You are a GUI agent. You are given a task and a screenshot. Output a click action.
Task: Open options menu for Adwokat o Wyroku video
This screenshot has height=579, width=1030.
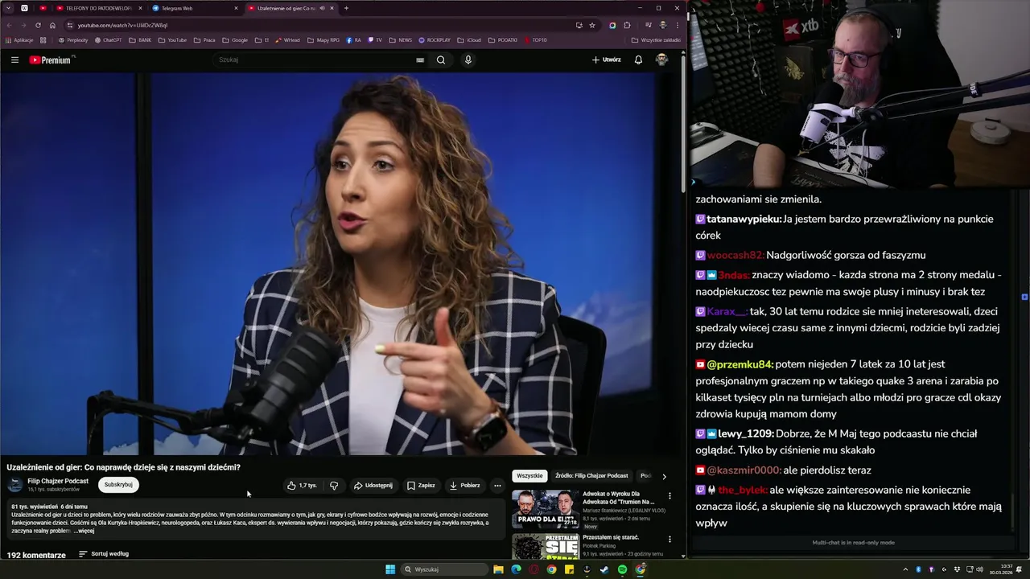[669, 496]
